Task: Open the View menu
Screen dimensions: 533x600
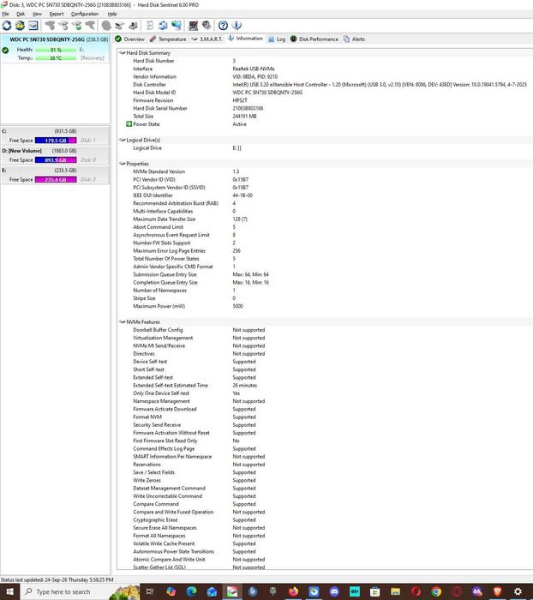Action: pos(37,14)
